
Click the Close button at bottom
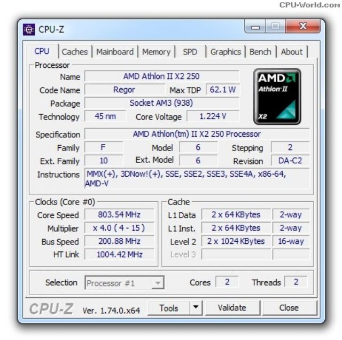[x=289, y=308]
